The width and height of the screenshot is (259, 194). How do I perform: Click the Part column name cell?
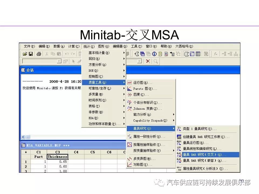point(39,157)
